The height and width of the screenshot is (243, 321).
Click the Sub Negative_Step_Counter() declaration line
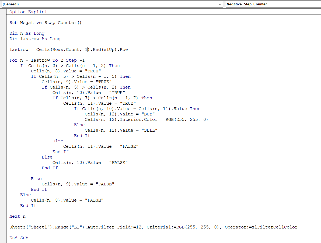point(45,23)
